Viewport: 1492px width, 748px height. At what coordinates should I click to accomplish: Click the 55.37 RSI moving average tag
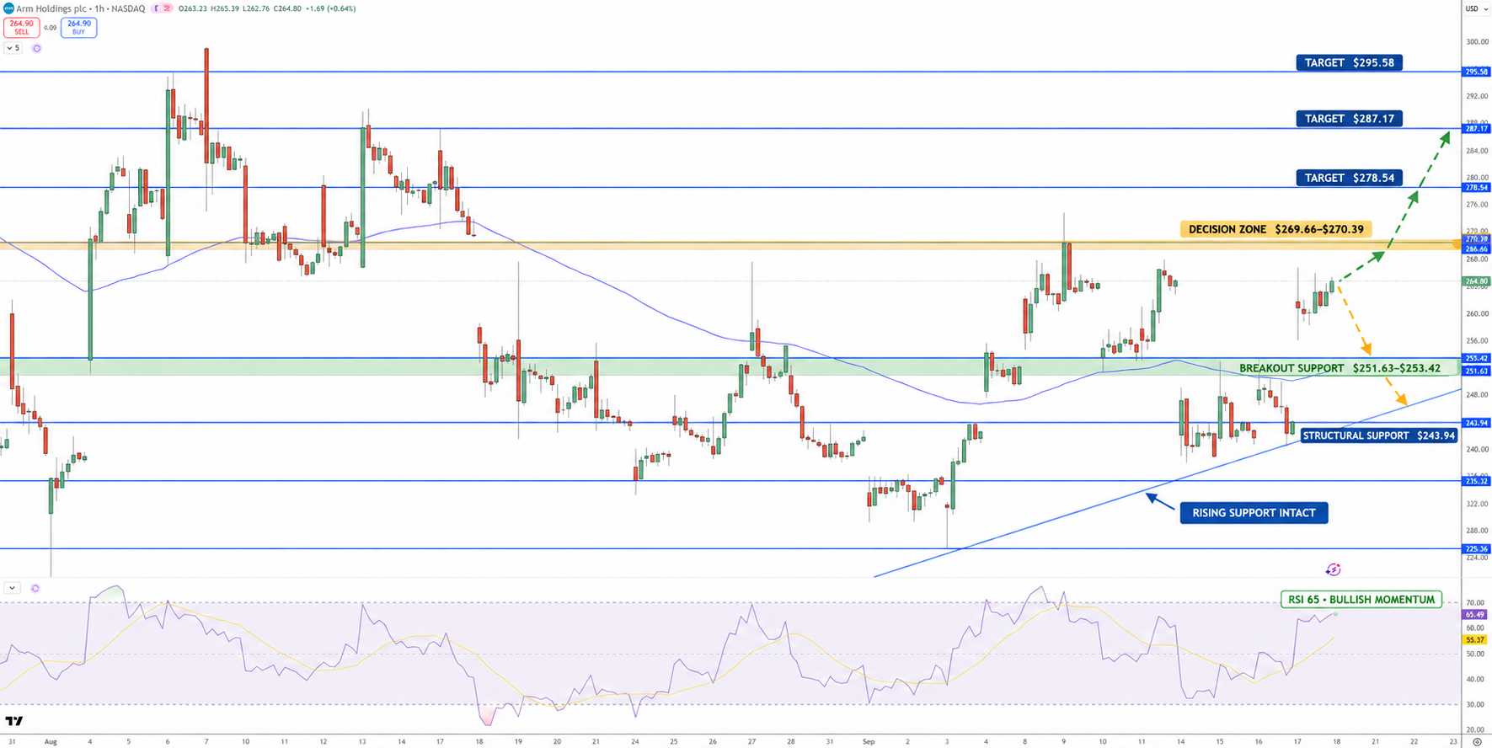coord(1474,640)
